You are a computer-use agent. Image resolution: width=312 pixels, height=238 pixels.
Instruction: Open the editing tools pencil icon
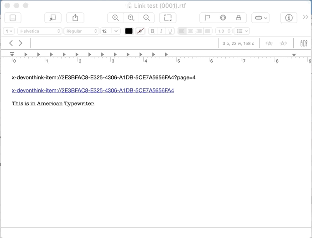coord(304,43)
